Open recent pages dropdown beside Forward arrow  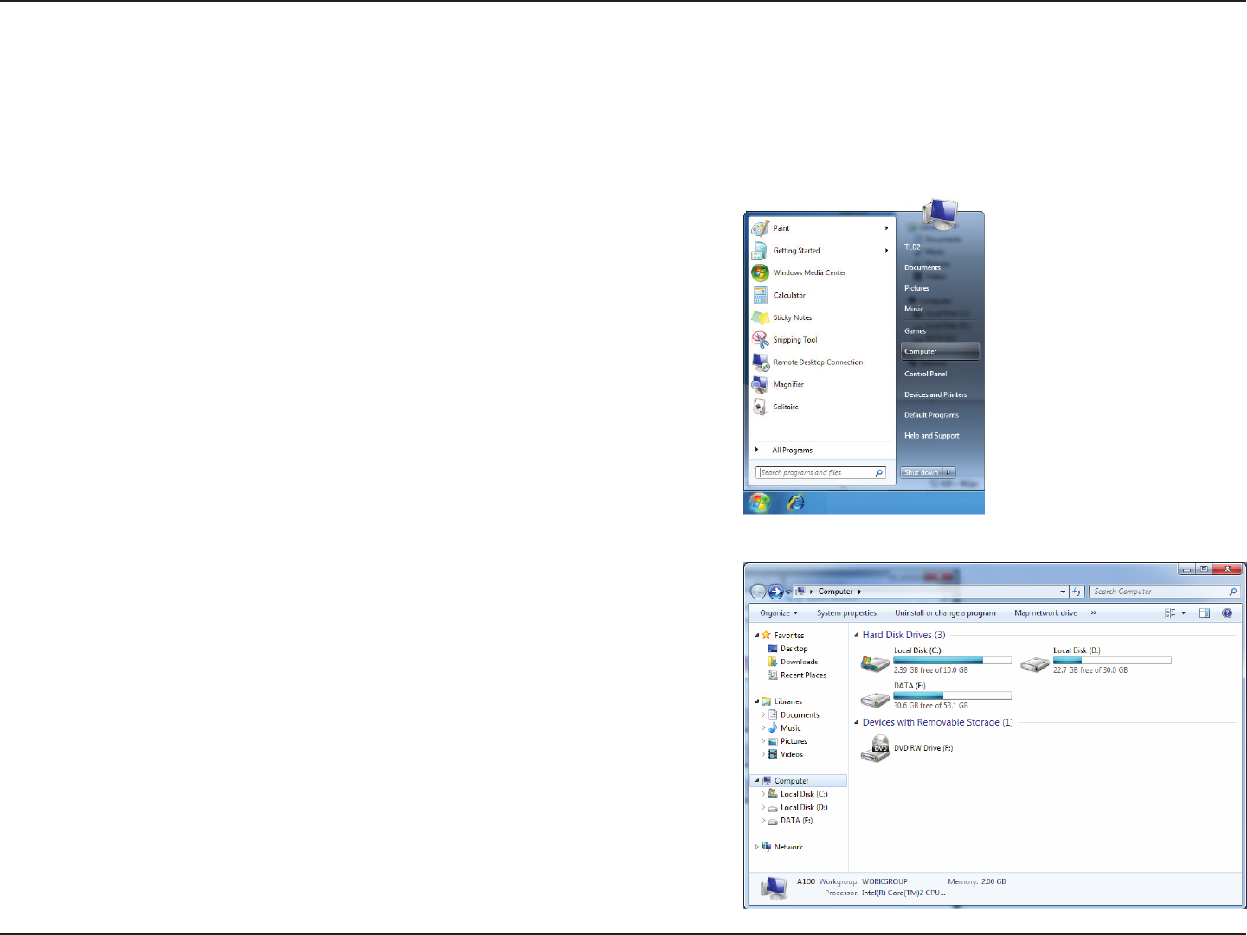point(788,592)
